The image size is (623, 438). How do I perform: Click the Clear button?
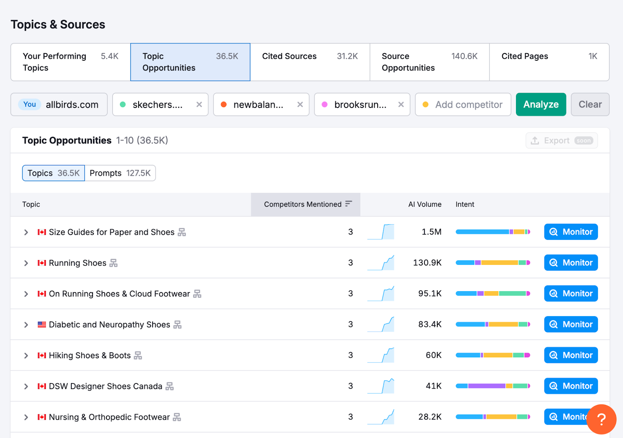coord(590,104)
